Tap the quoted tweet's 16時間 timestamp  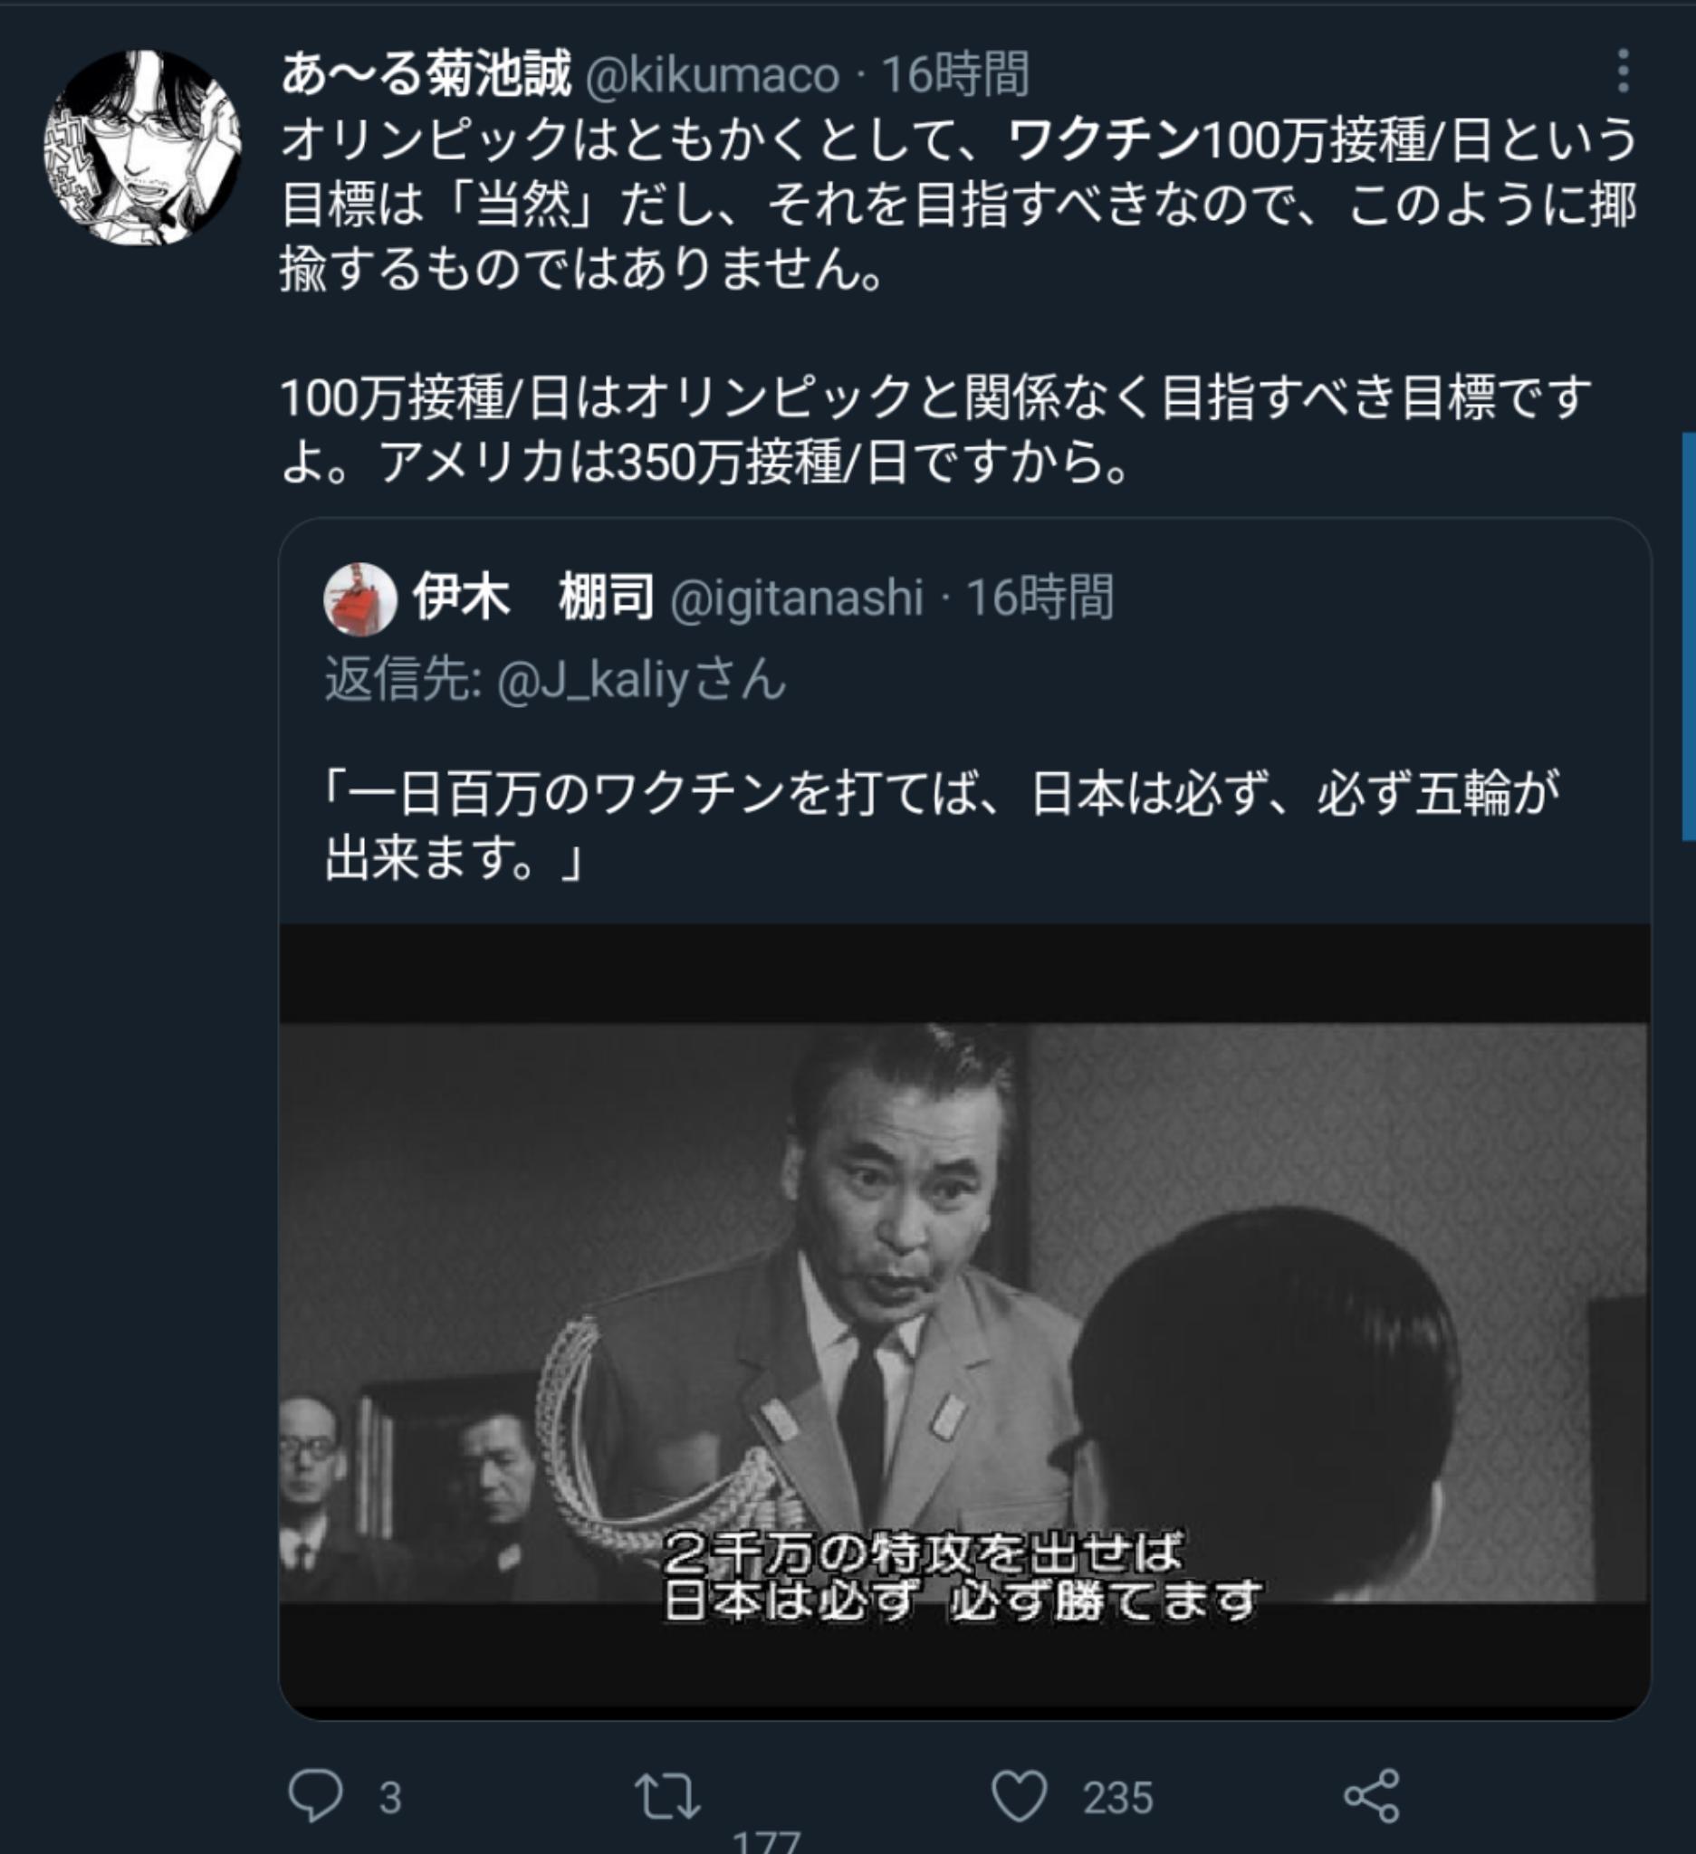point(1040,597)
